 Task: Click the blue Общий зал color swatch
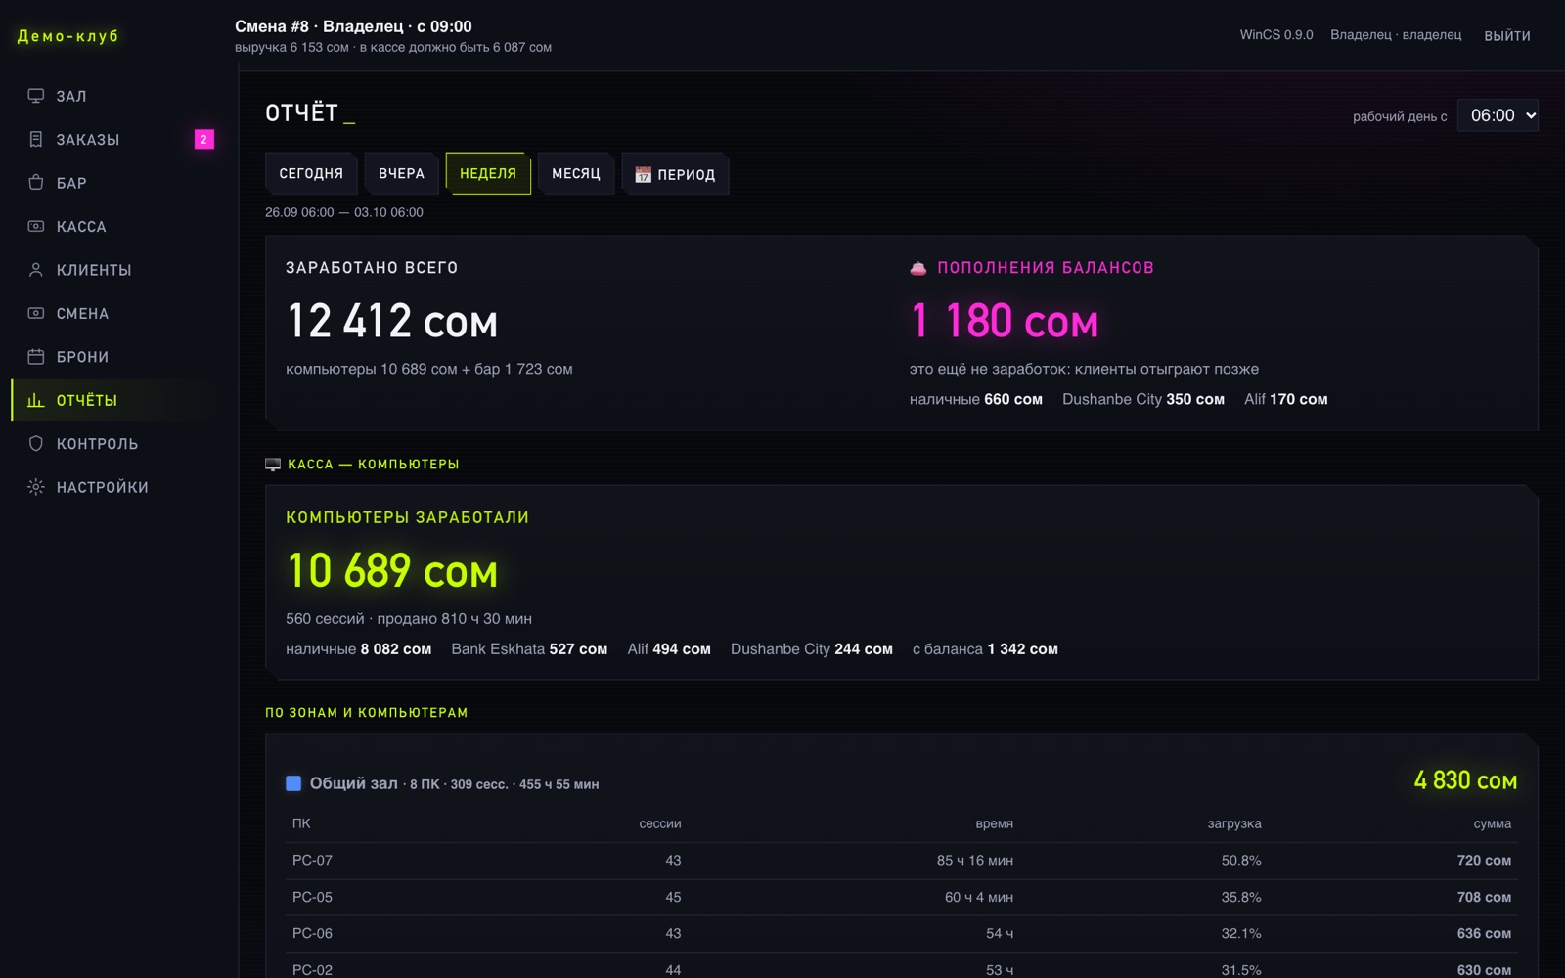click(x=293, y=783)
